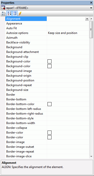Click the Background-repeat value field
The height and width of the screenshot is (176, 94).
[x=68, y=85]
